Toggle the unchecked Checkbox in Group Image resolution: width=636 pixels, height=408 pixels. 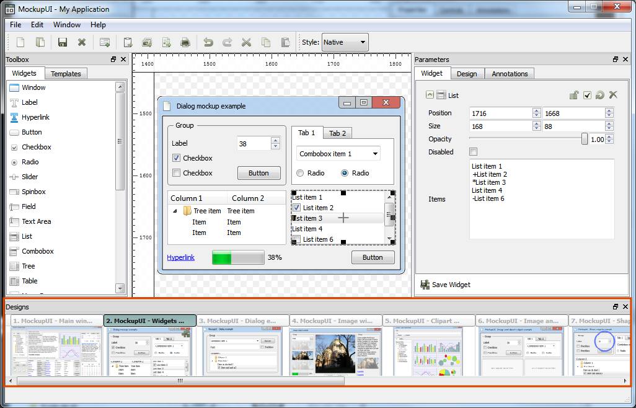pos(176,173)
